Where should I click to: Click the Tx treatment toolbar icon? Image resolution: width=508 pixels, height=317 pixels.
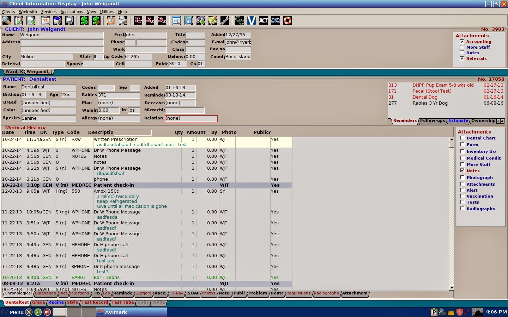pyautogui.click(x=138, y=20)
